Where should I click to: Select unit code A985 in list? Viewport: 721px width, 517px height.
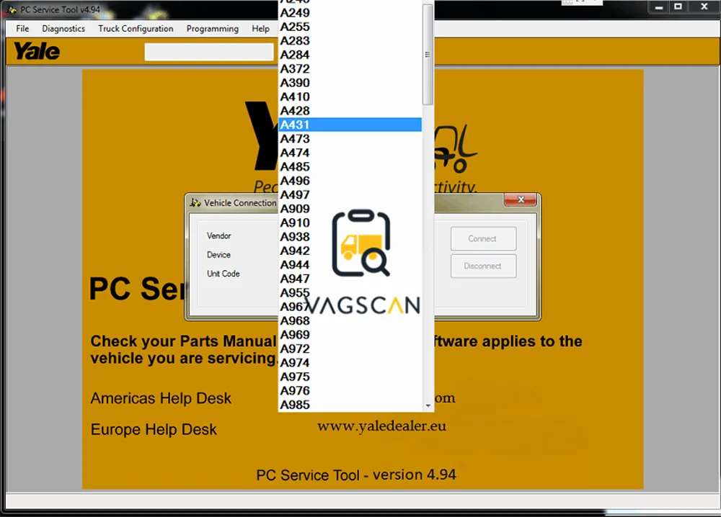pyautogui.click(x=350, y=405)
